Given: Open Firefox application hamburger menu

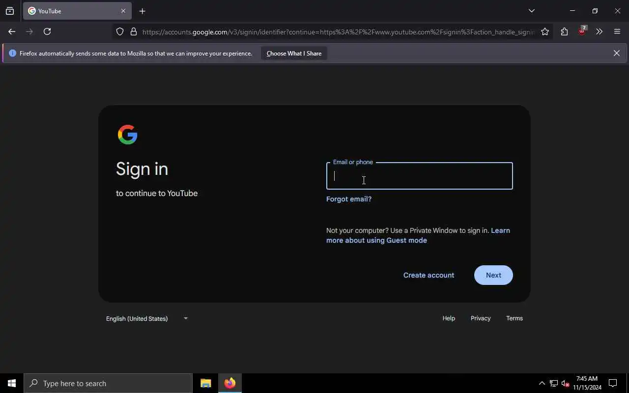Looking at the screenshot, I should point(617,32).
